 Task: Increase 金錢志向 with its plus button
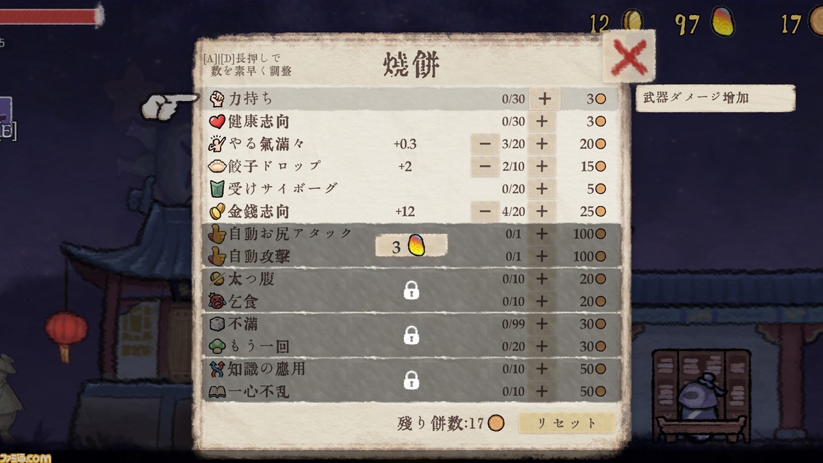click(542, 211)
